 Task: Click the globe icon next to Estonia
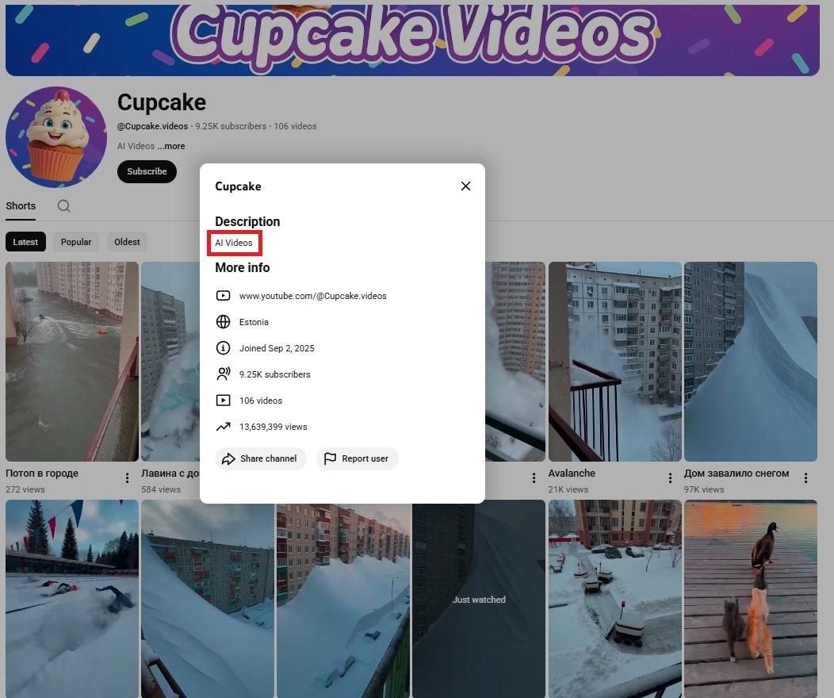pyautogui.click(x=224, y=322)
